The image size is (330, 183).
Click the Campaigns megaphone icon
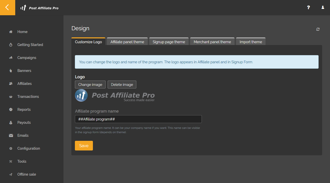pyautogui.click(x=11, y=58)
